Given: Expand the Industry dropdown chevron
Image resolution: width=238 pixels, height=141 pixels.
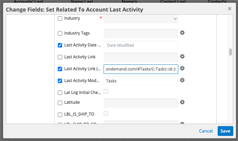Looking at the screenshot, I should 175,19.
